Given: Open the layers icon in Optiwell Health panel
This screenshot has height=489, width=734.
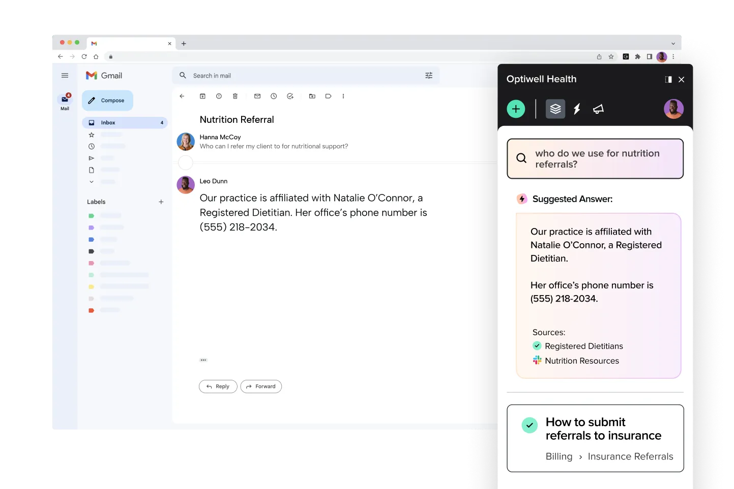Looking at the screenshot, I should [555, 109].
